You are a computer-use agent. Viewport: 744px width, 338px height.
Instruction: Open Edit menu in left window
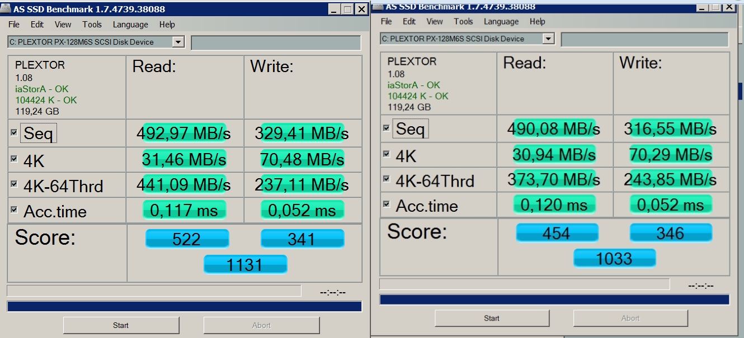tap(37, 25)
